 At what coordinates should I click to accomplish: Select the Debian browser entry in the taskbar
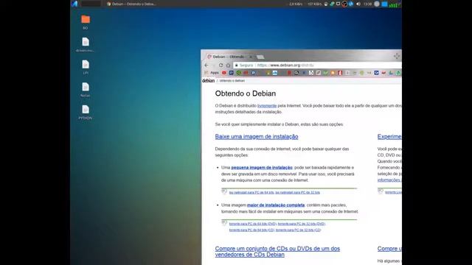coord(131,4)
